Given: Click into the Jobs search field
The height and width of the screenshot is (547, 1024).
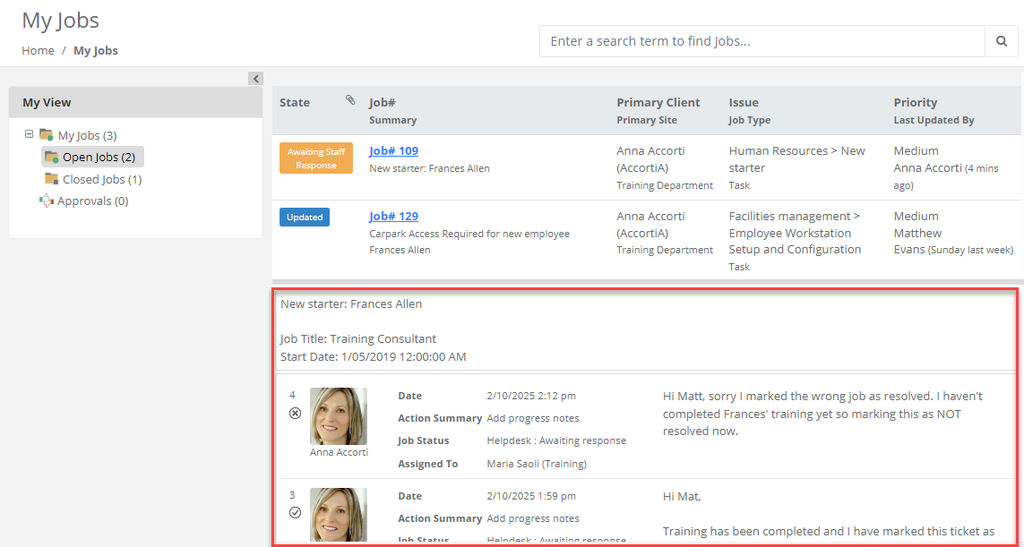Looking at the screenshot, I should pyautogui.click(x=762, y=41).
